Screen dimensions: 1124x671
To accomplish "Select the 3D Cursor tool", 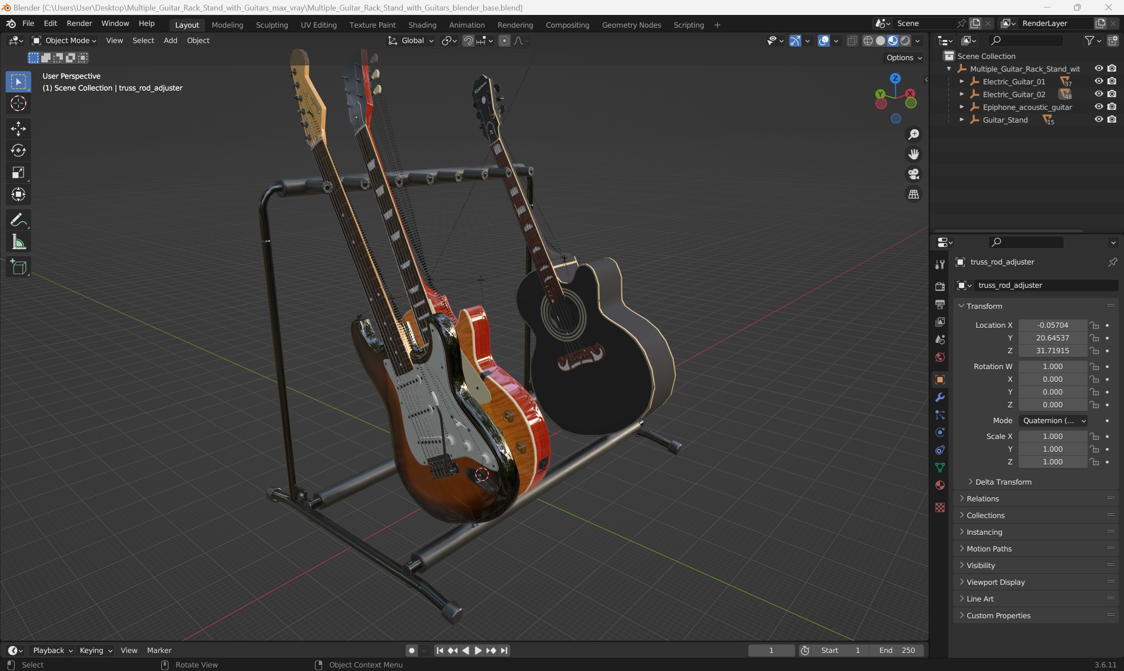I will click(x=18, y=104).
